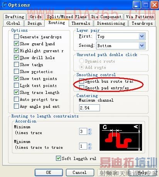Image resolution: width=159 pixels, height=177 pixels.
Task: Select the Split/Mixed Plane tab
Action: [x=67, y=17]
